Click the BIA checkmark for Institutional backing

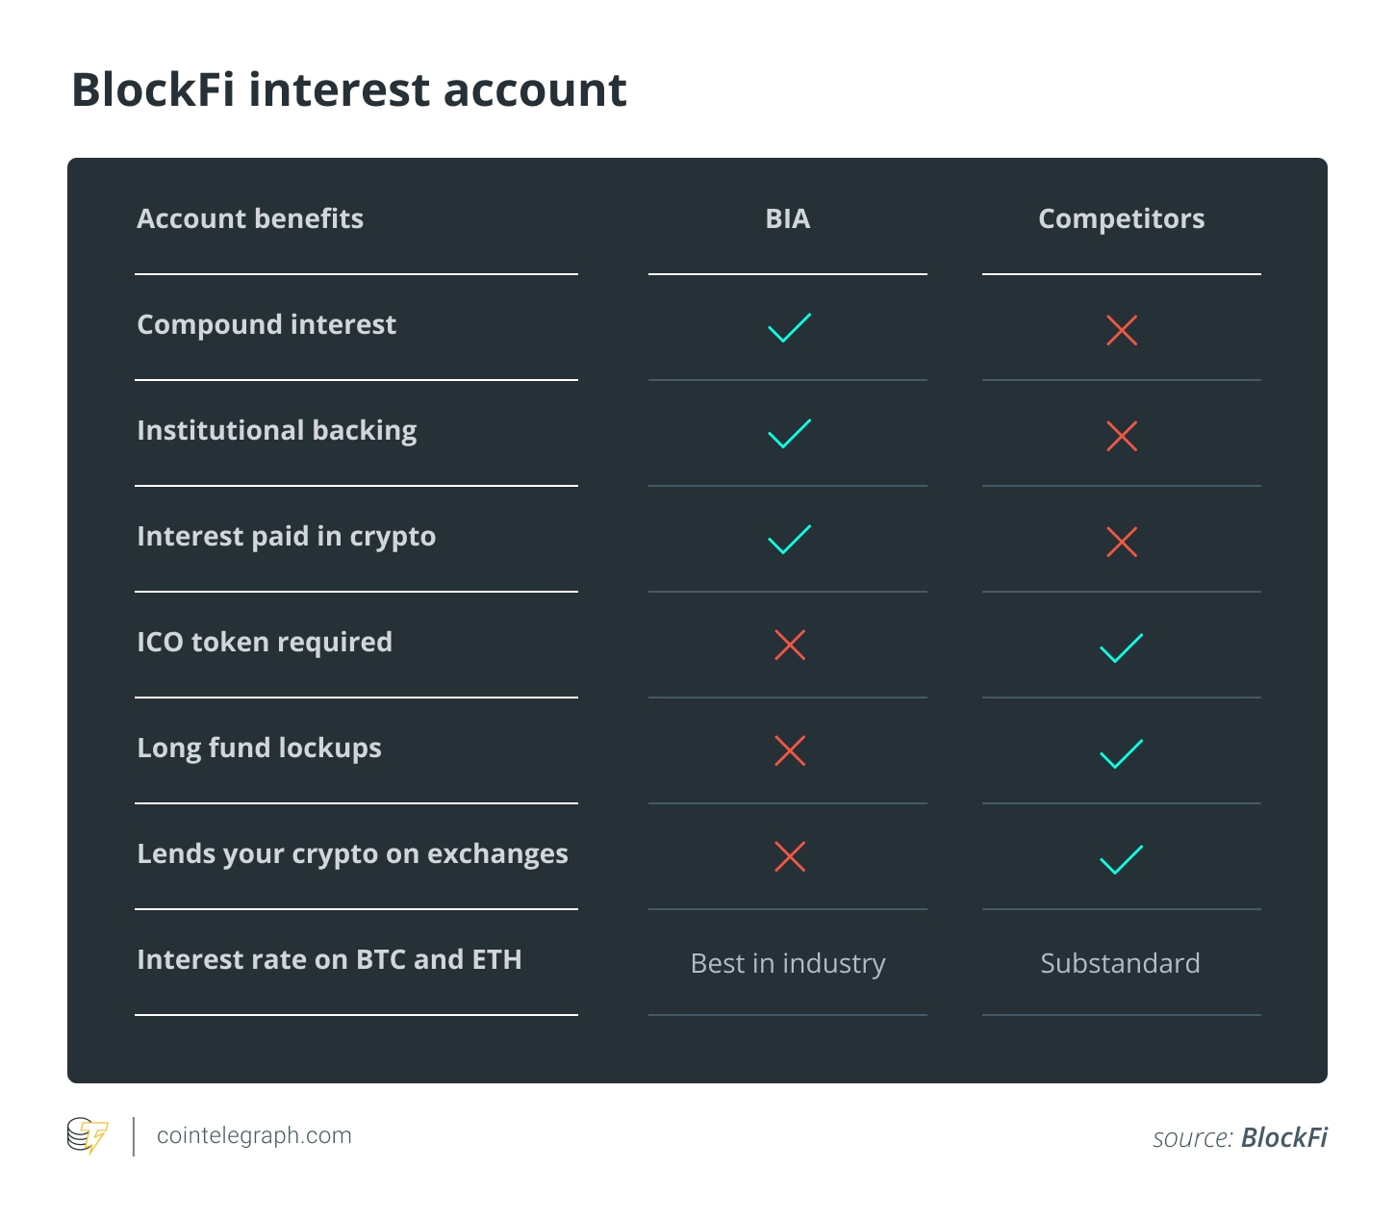click(x=789, y=434)
